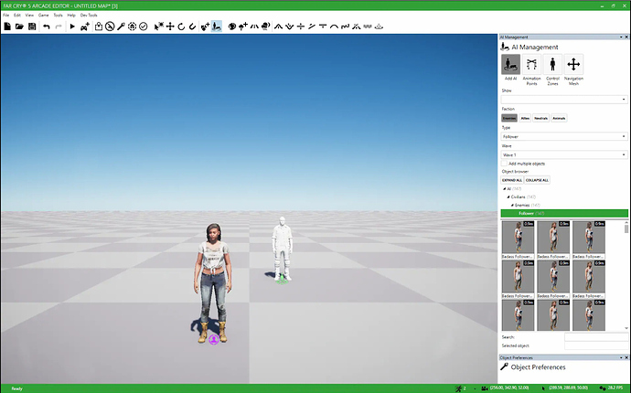
Task: Open the Edit menu
Action: click(x=16, y=16)
